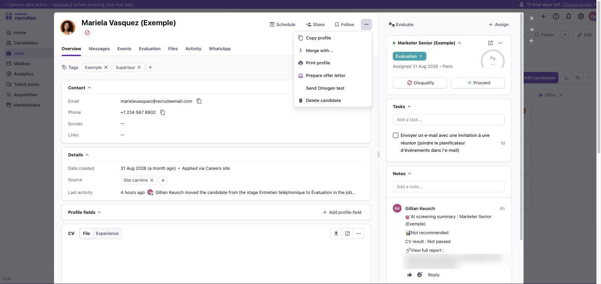The height and width of the screenshot is (284, 601).
Task: Click Add profile field
Action: [x=342, y=212]
